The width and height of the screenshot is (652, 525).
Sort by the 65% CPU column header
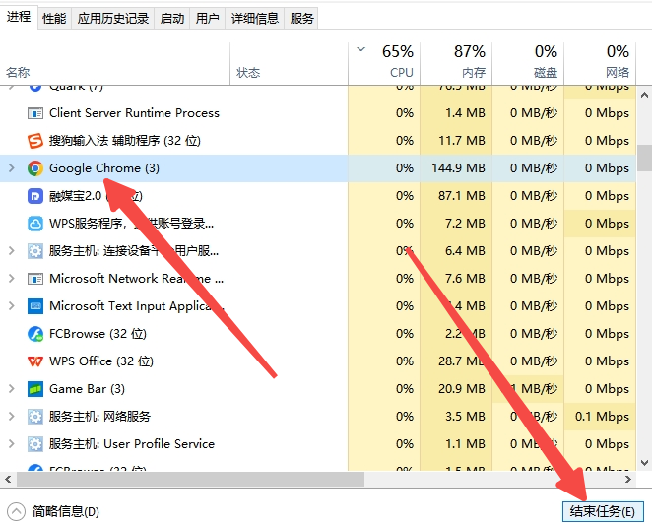384,63
